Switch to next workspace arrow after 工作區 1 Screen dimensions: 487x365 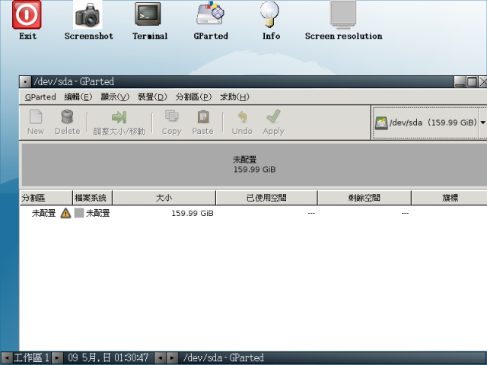pyautogui.click(x=57, y=357)
